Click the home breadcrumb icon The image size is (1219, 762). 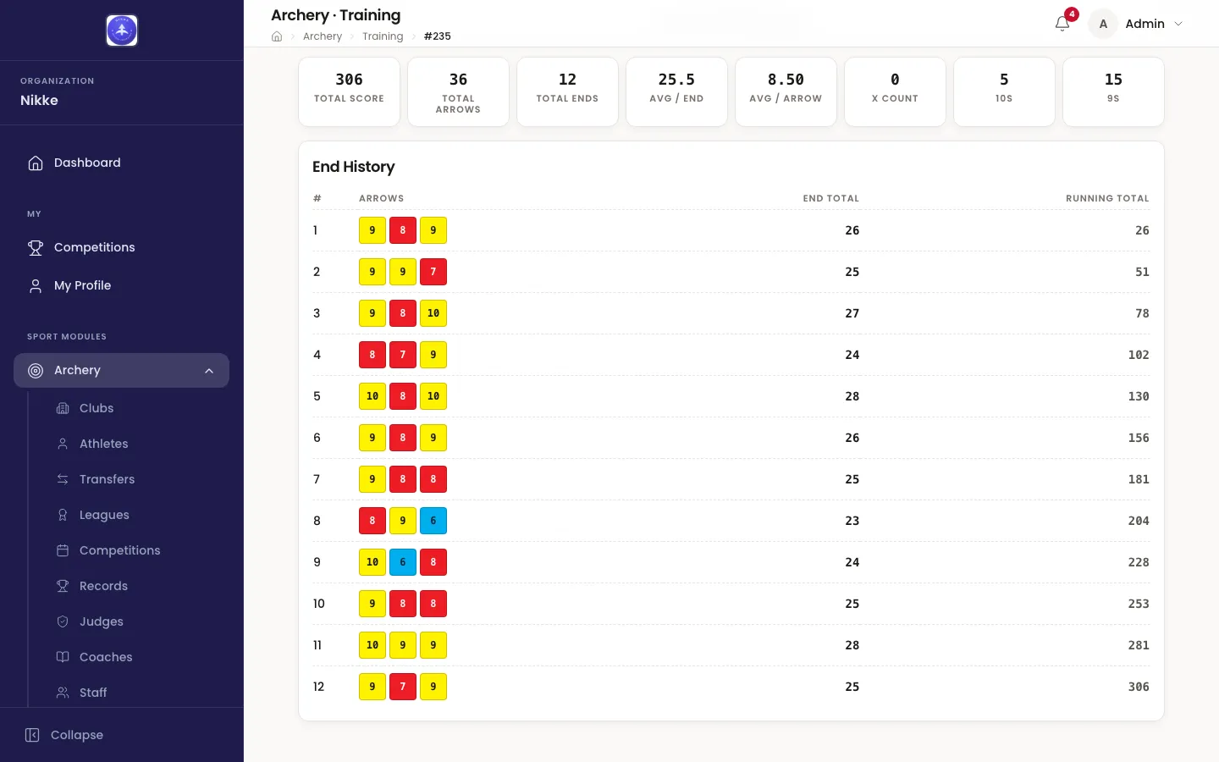(277, 36)
